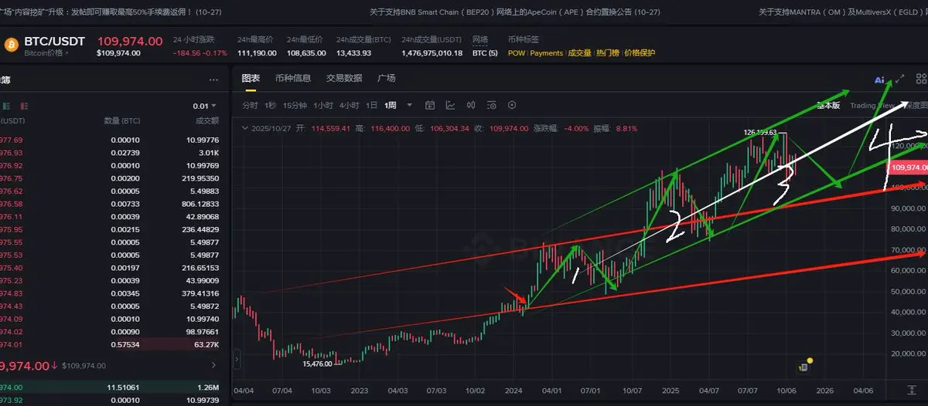Open the Bitcoin价格 link

click(46, 53)
